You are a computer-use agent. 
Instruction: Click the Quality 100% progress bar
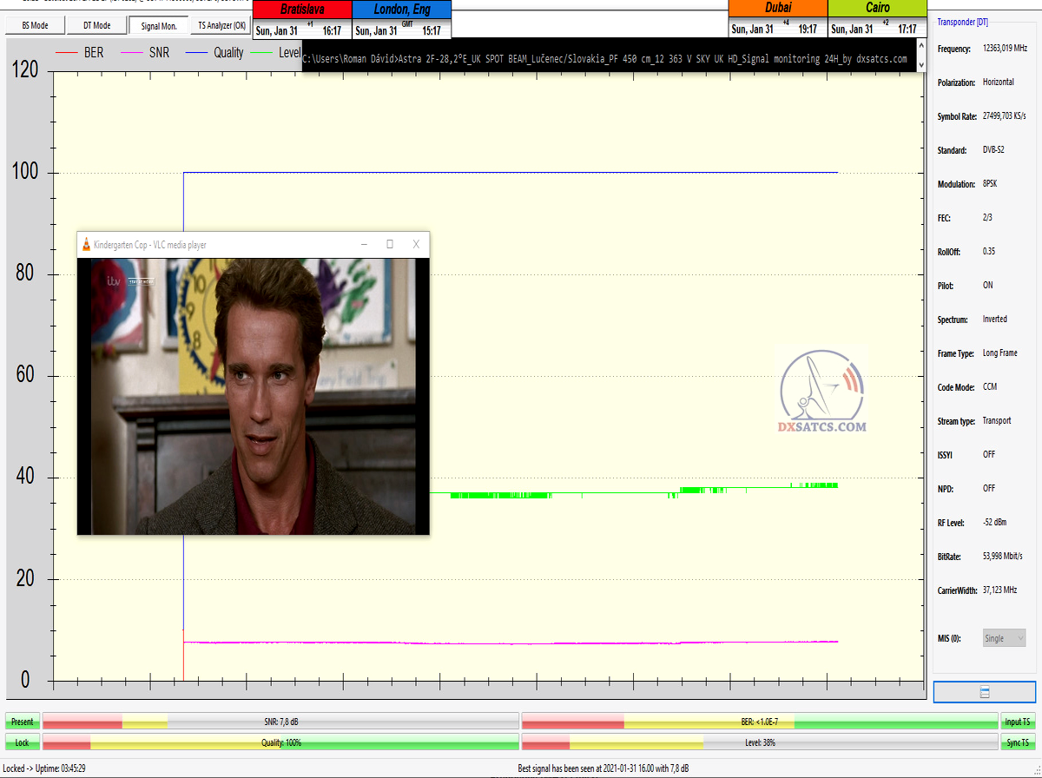(x=280, y=743)
